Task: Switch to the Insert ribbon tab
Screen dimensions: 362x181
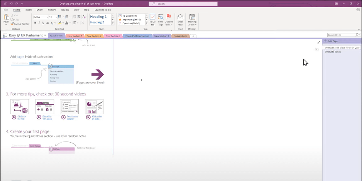Action: tap(28, 10)
